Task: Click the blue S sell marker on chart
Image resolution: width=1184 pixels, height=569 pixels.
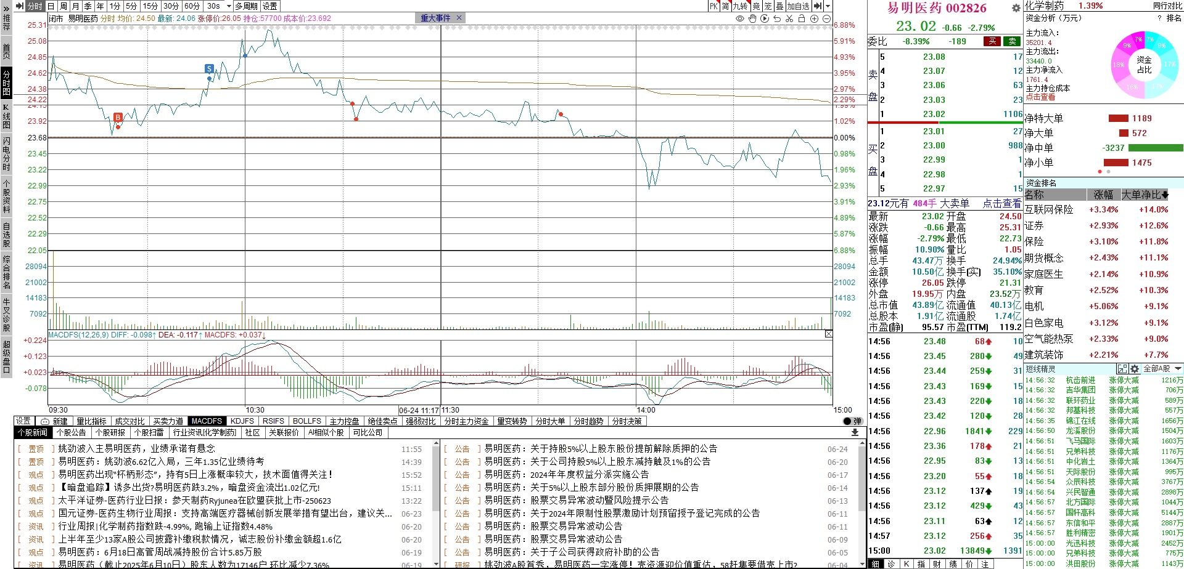Action: tap(209, 68)
